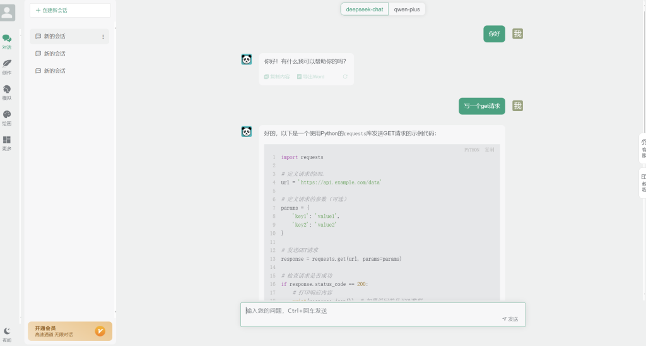Screen dimensions: 646x346
Task: Click 复制内容 under the greeting reply
Action: click(x=277, y=77)
